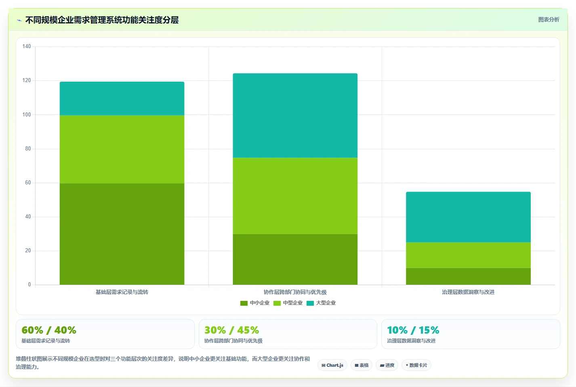Click the y-axis value 100
The width and height of the screenshot is (576, 387).
coord(27,115)
